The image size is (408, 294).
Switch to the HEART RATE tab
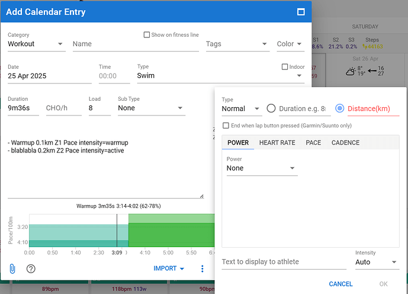click(x=277, y=142)
